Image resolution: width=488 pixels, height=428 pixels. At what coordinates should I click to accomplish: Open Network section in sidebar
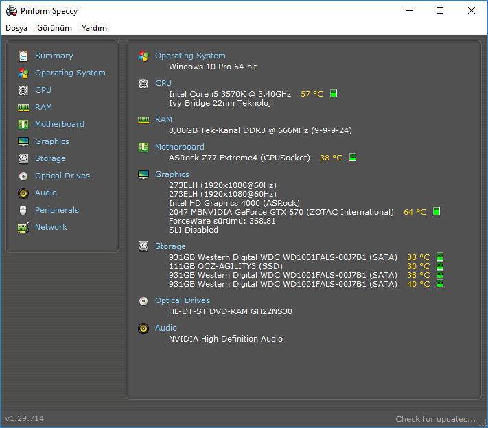[x=51, y=227]
